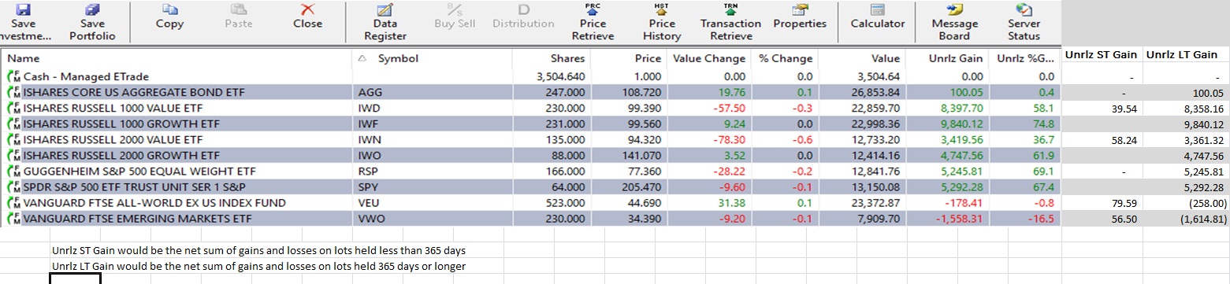The width and height of the screenshot is (1230, 284).
Task: Select the empty outlined cell below the notes
Action: pos(75,278)
